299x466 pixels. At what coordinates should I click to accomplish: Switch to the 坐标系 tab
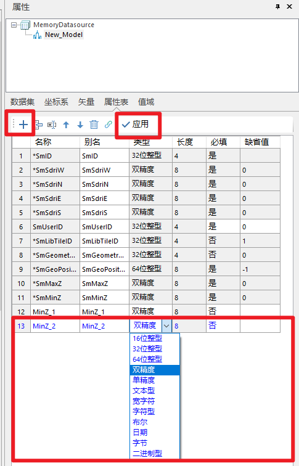tap(56, 102)
